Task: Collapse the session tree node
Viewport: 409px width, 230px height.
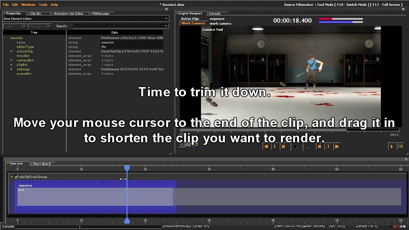Action: [5, 38]
